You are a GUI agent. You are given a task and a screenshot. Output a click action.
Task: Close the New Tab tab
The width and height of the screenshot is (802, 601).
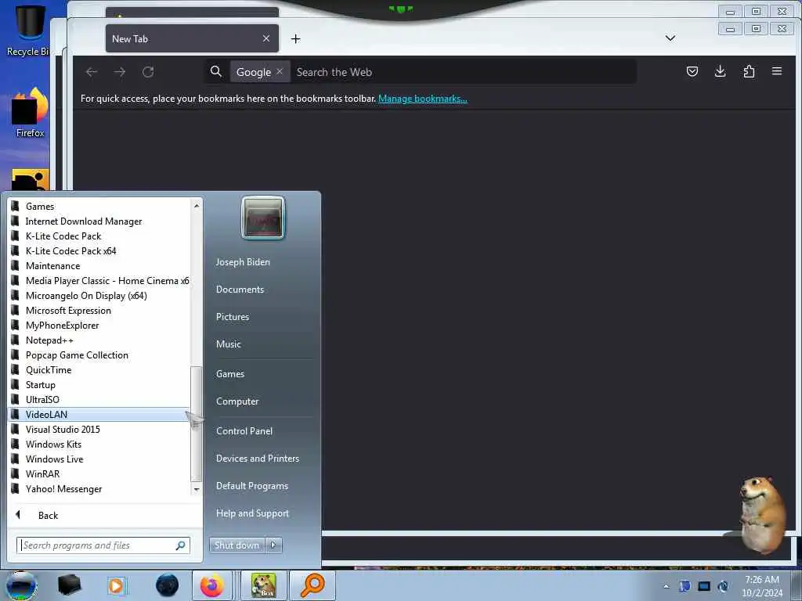tap(266, 39)
